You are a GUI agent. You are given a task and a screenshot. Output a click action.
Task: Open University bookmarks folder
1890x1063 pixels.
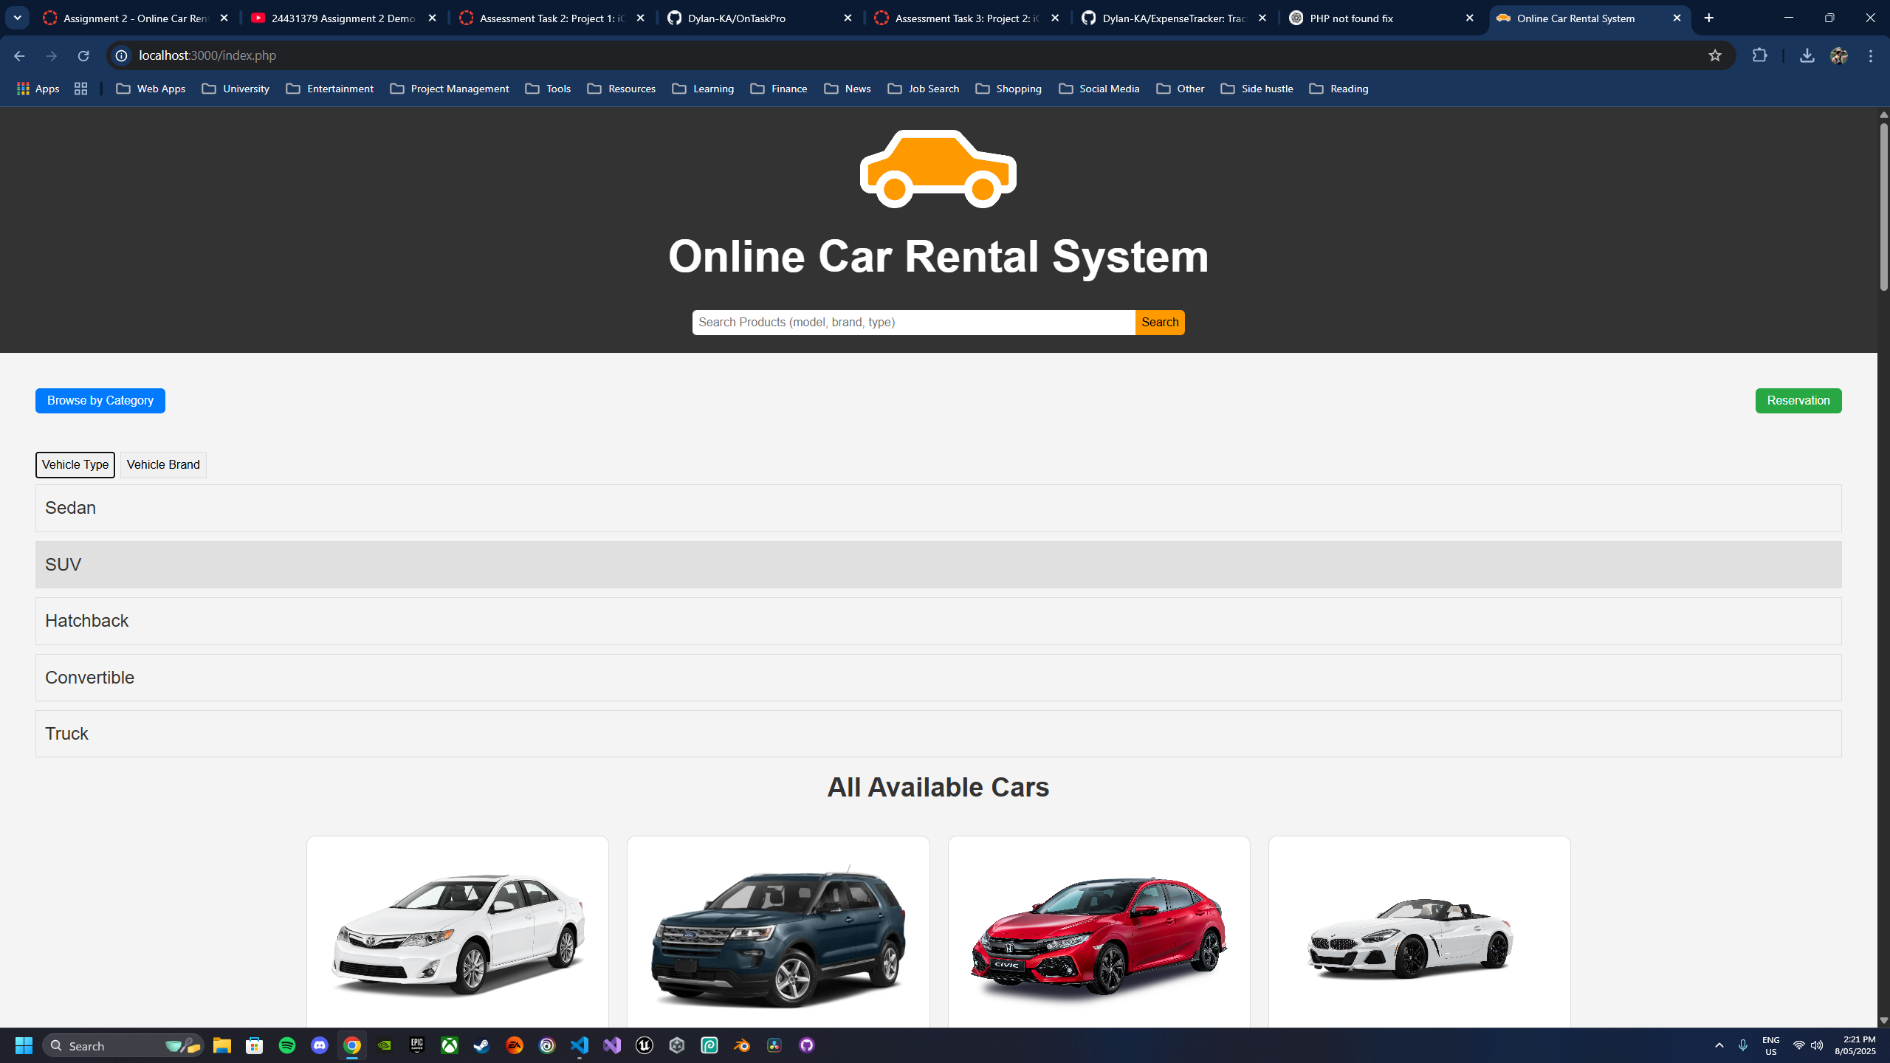pyautogui.click(x=236, y=89)
